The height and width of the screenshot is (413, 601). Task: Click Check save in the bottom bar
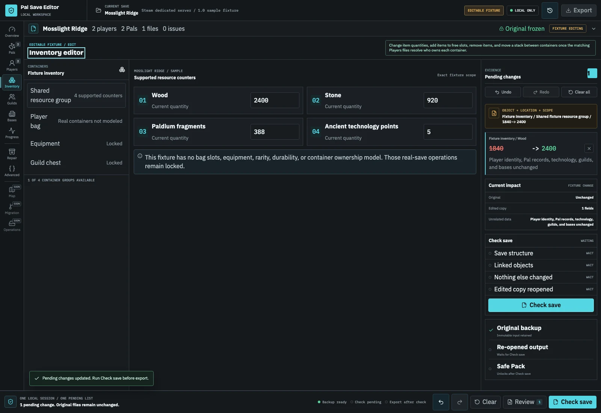[x=572, y=402]
